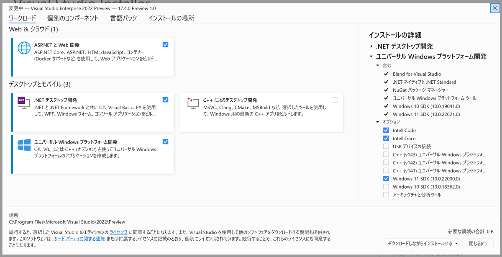The image size is (502, 257).
Task: Click the install path C:\Program Files text
Action: [x=67, y=222]
